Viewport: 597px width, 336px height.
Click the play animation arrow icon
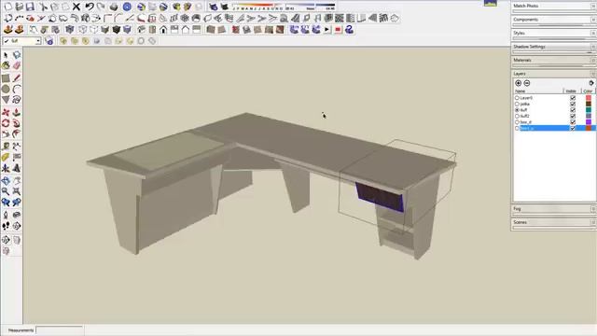coord(327,29)
